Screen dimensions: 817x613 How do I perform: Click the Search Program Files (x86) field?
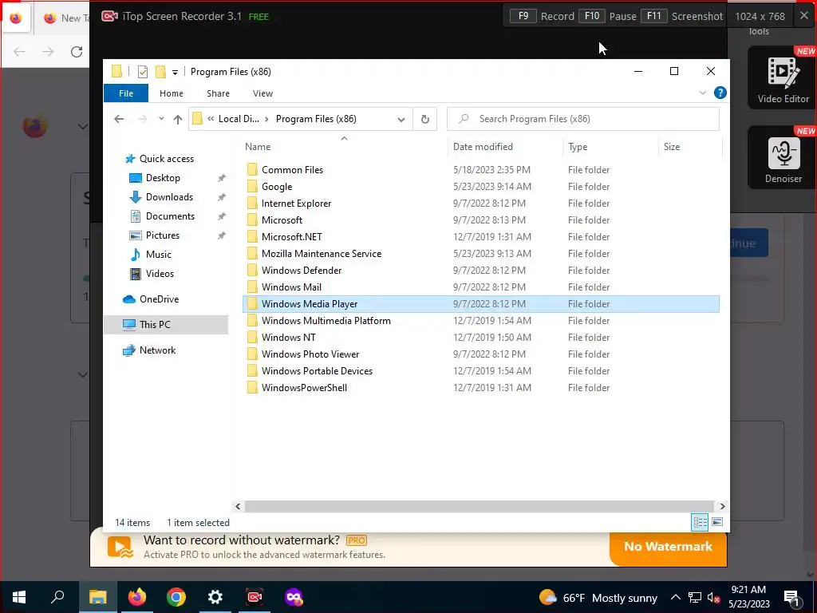(x=583, y=119)
